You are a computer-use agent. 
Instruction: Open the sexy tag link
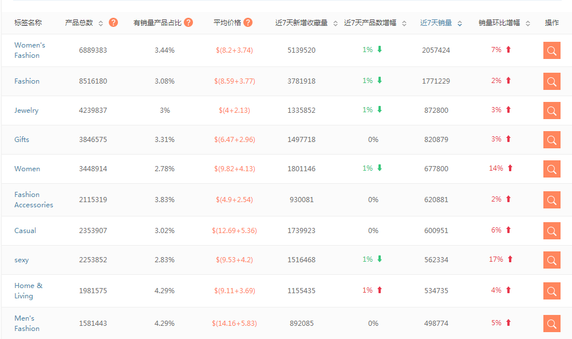click(22, 260)
